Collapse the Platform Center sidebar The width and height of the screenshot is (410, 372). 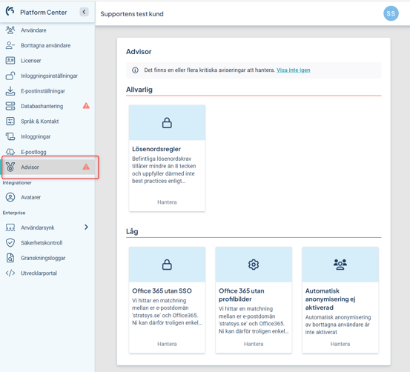point(84,12)
